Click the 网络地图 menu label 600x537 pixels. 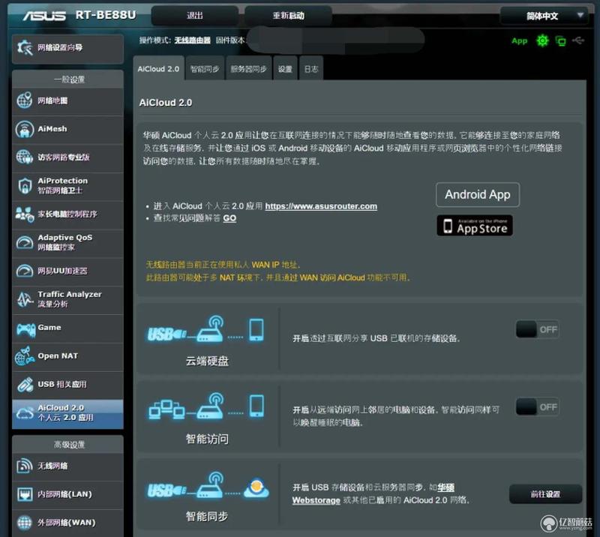pyautogui.click(x=52, y=100)
